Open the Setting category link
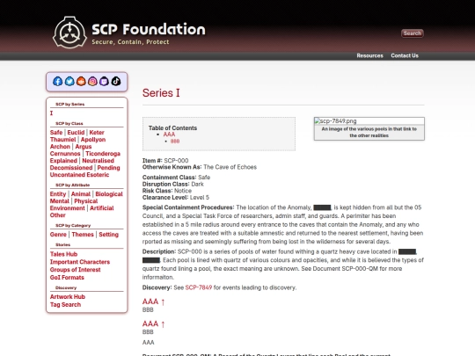Viewport: 475px width, 356px height. coord(108,235)
